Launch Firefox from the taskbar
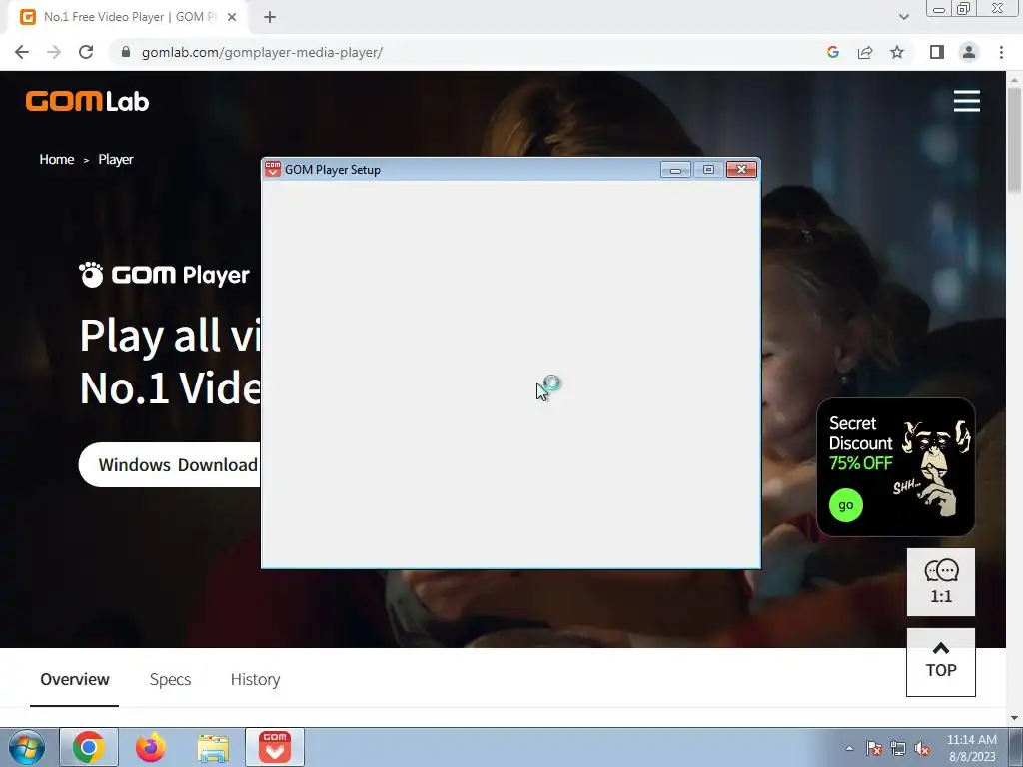The width and height of the screenshot is (1023, 767). point(151,747)
